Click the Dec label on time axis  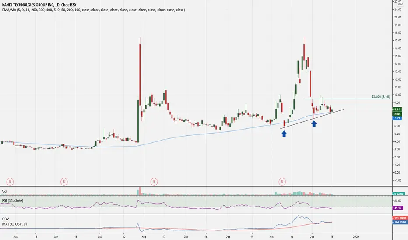[x=312, y=237]
